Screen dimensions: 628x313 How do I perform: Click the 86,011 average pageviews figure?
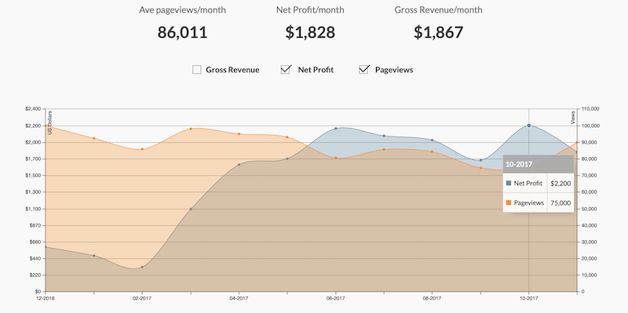click(182, 32)
